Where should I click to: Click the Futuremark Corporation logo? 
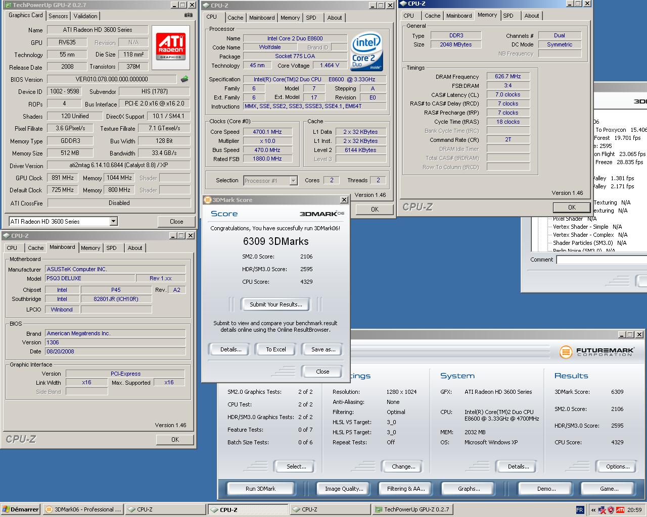[x=596, y=351]
